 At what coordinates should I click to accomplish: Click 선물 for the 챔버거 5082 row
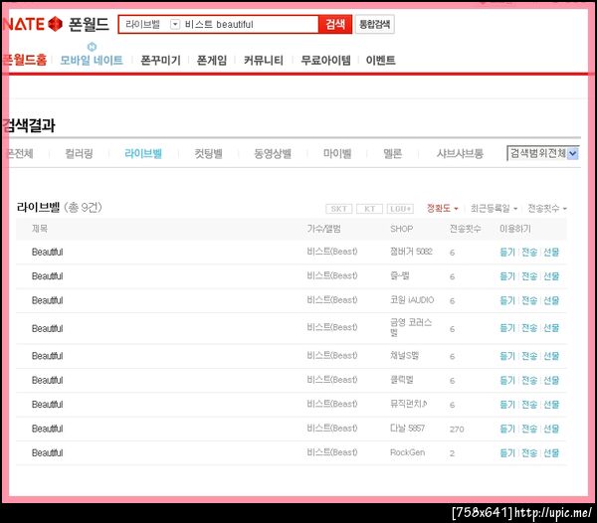551,253
